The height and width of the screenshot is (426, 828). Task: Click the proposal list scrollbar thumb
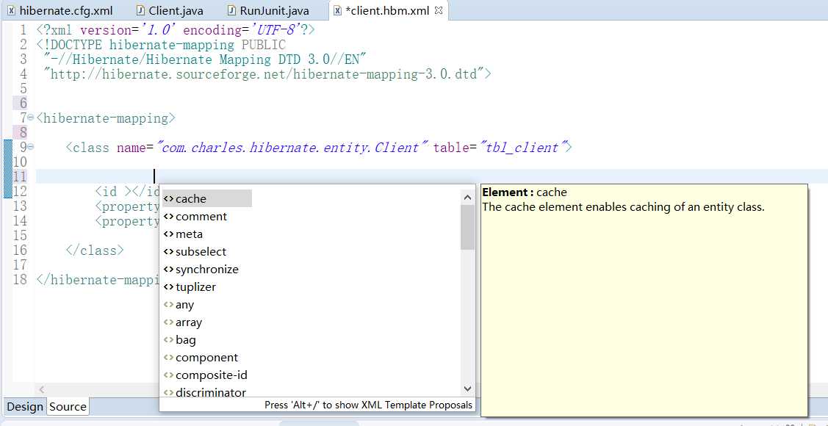pos(468,227)
